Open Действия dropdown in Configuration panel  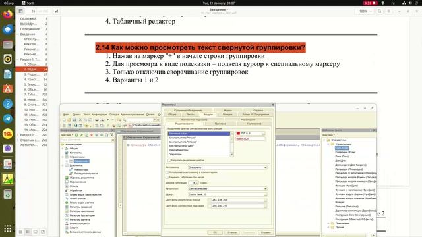pos(67,135)
